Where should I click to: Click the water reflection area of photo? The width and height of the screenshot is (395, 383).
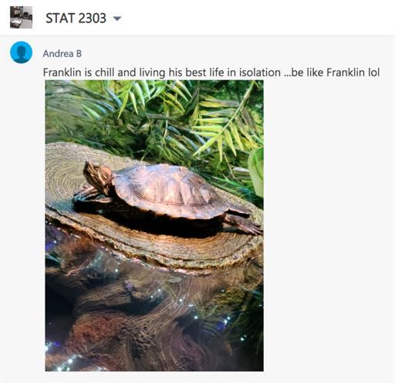point(154,319)
